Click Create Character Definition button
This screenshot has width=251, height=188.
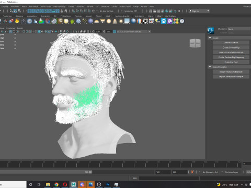click(231, 52)
